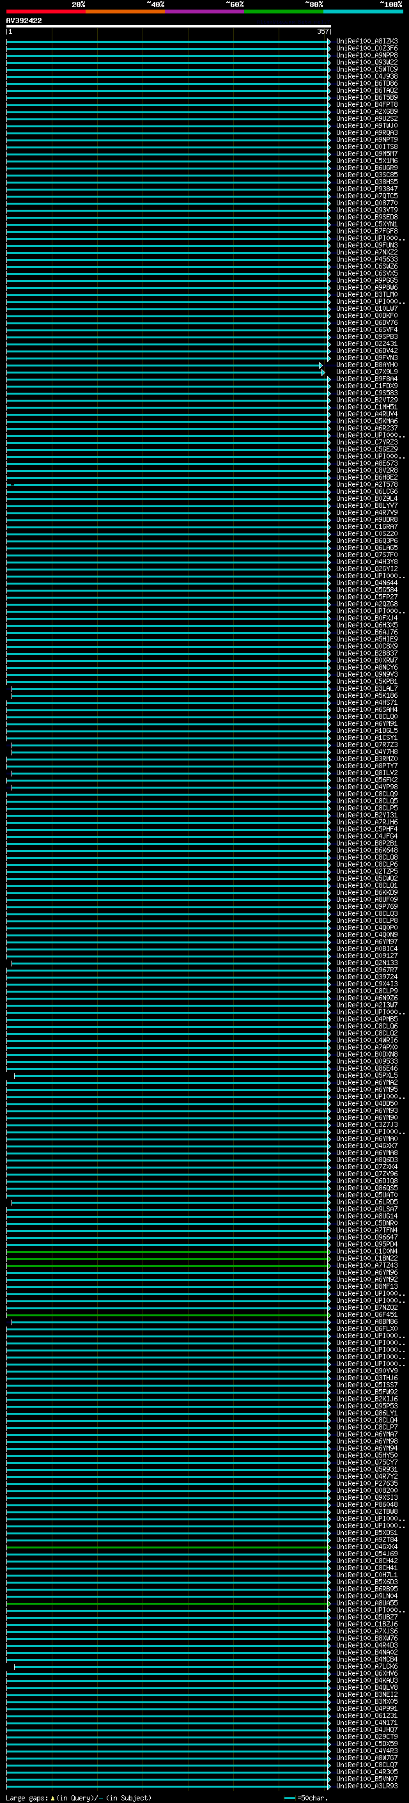
Task: Click the cyan alignment bar for UniRef100_A8IZK3
Action: click(168, 42)
